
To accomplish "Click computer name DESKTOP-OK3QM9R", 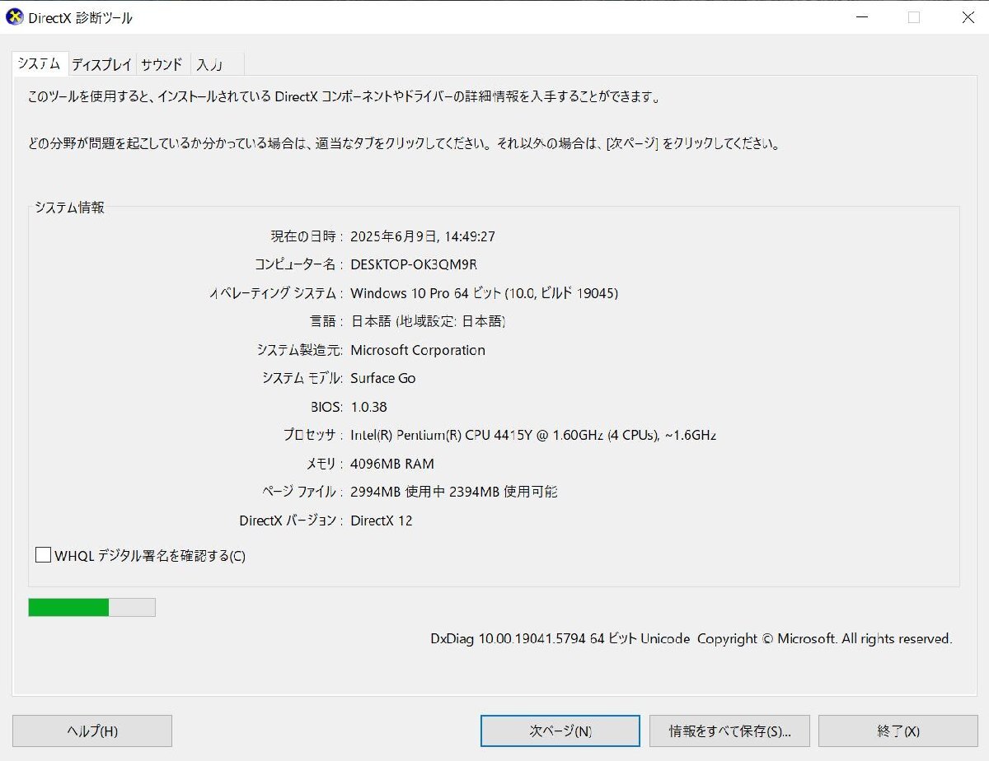I will click(414, 264).
